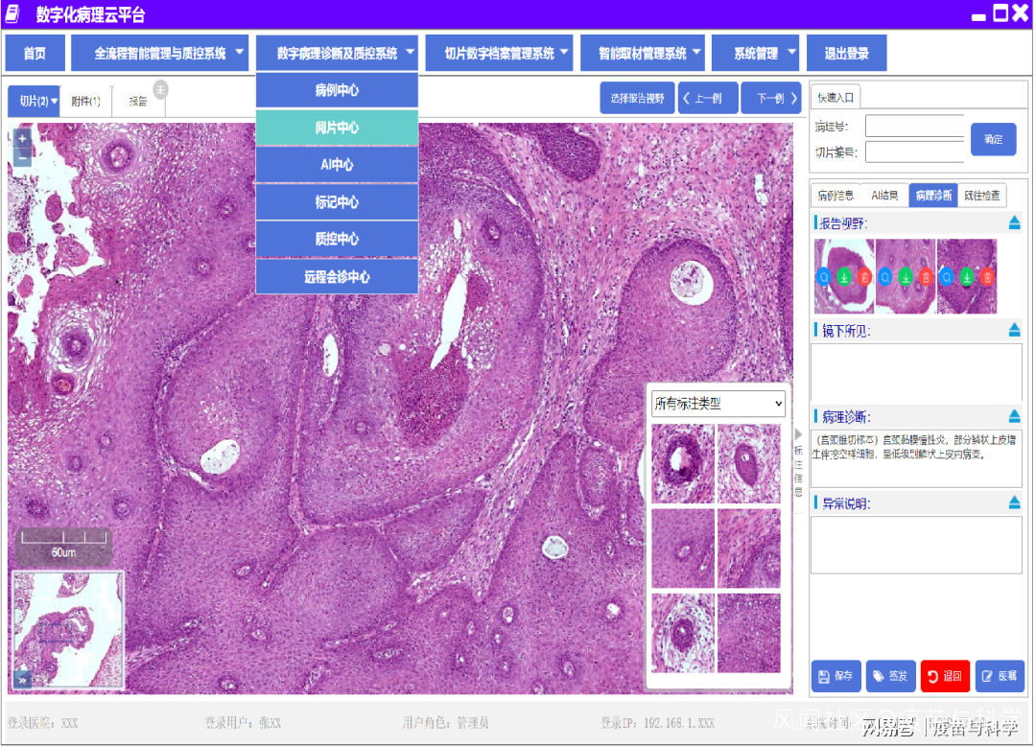Collapse the 病理诊断 section

[1014, 416]
